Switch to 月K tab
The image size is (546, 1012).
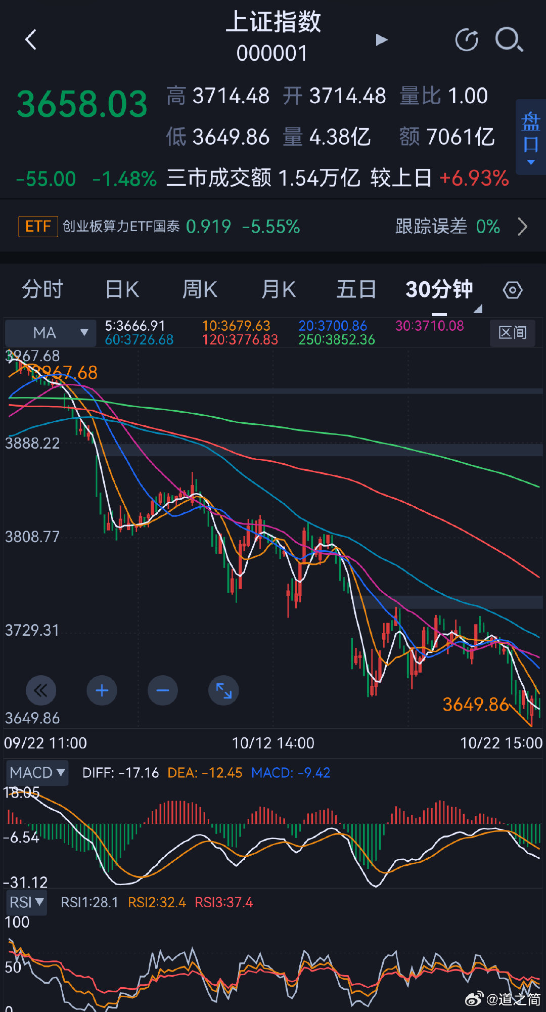pyautogui.click(x=279, y=290)
